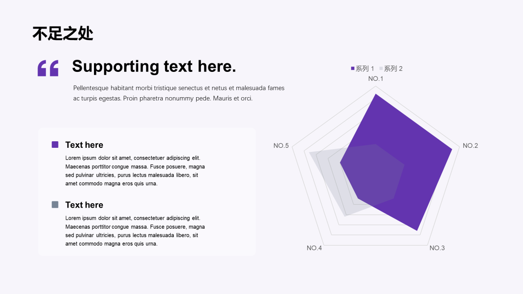
Task: Click the purple quotation mark icon
Action: [48, 68]
